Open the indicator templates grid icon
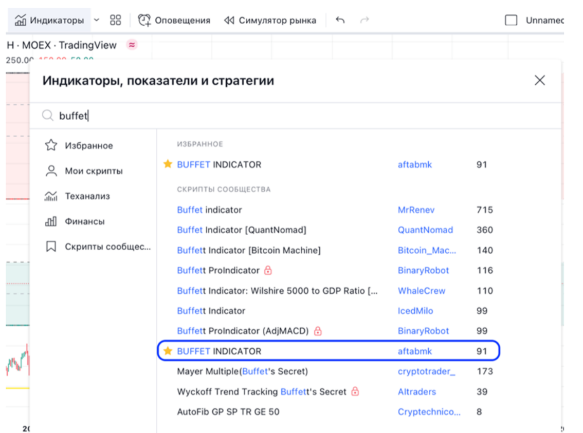Screen dimensions: 583x433 116,20
